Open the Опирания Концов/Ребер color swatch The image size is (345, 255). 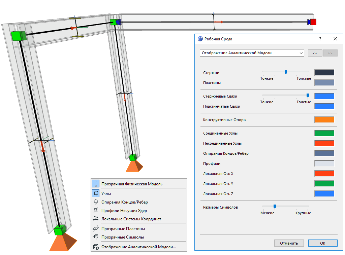pyautogui.click(x=324, y=153)
